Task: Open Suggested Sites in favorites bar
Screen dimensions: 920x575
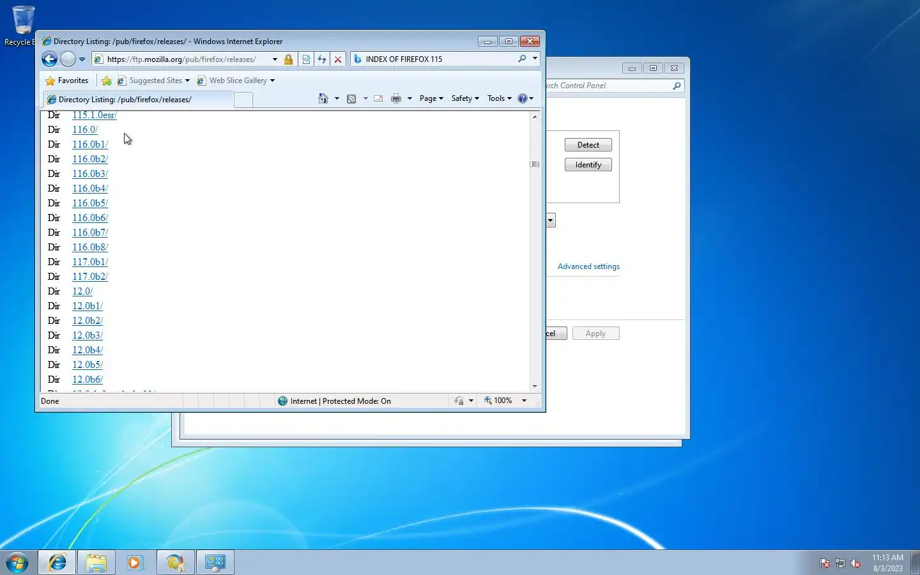Action: coord(153,80)
